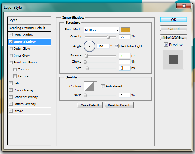The height and width of the screenshot is (154, 195).
Task: Open the shadow color swatch
Action: [125, 30]
